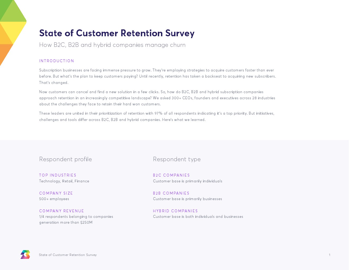Click the yellow triangle in corner decoration
Screen dimensions: 349x270
pos(16,30)
